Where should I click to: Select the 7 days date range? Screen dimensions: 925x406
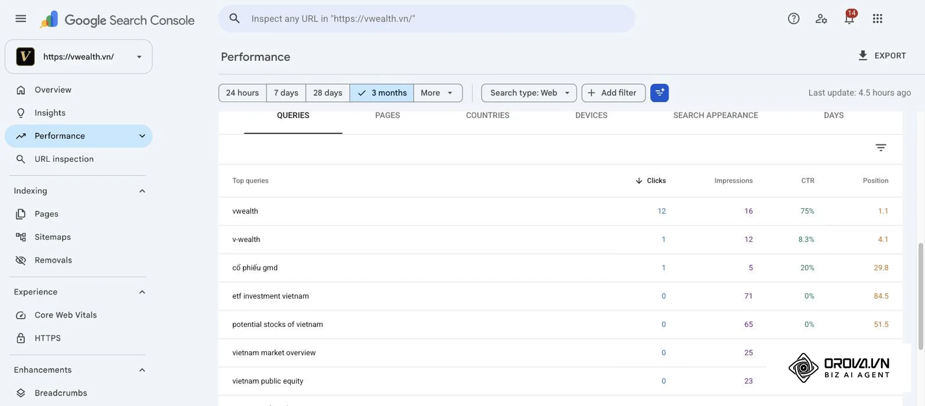pyautogui.click(x=286, y=93)
